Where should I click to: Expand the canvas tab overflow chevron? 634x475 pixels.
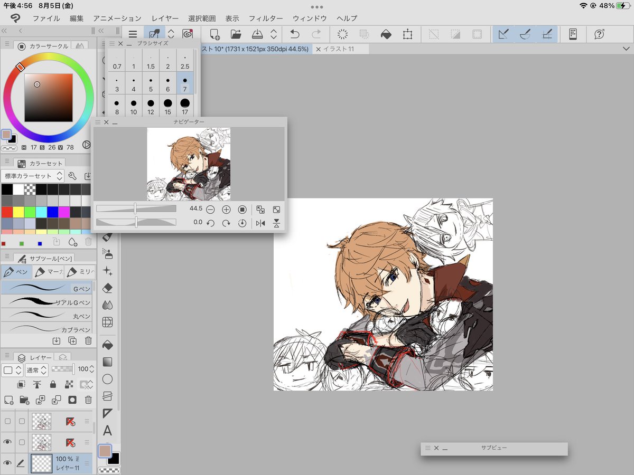click(x=626, y=49)
